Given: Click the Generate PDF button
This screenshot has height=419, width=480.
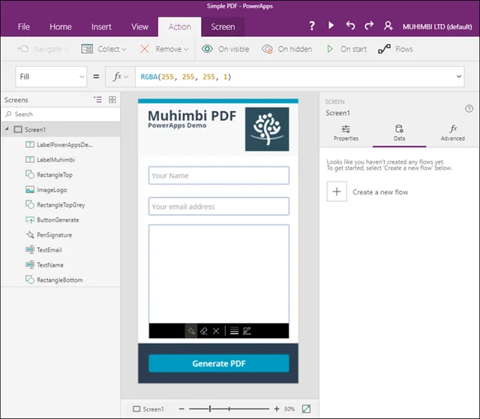Looking at the screenshot, I should tap(218, 363).
